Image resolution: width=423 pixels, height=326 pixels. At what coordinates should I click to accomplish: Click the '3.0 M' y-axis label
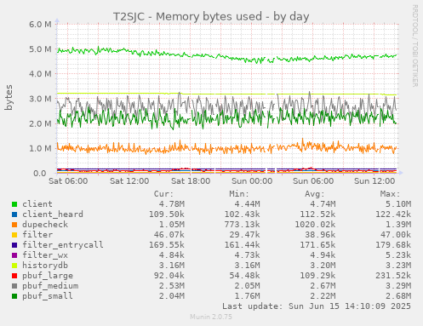(40, 99)
